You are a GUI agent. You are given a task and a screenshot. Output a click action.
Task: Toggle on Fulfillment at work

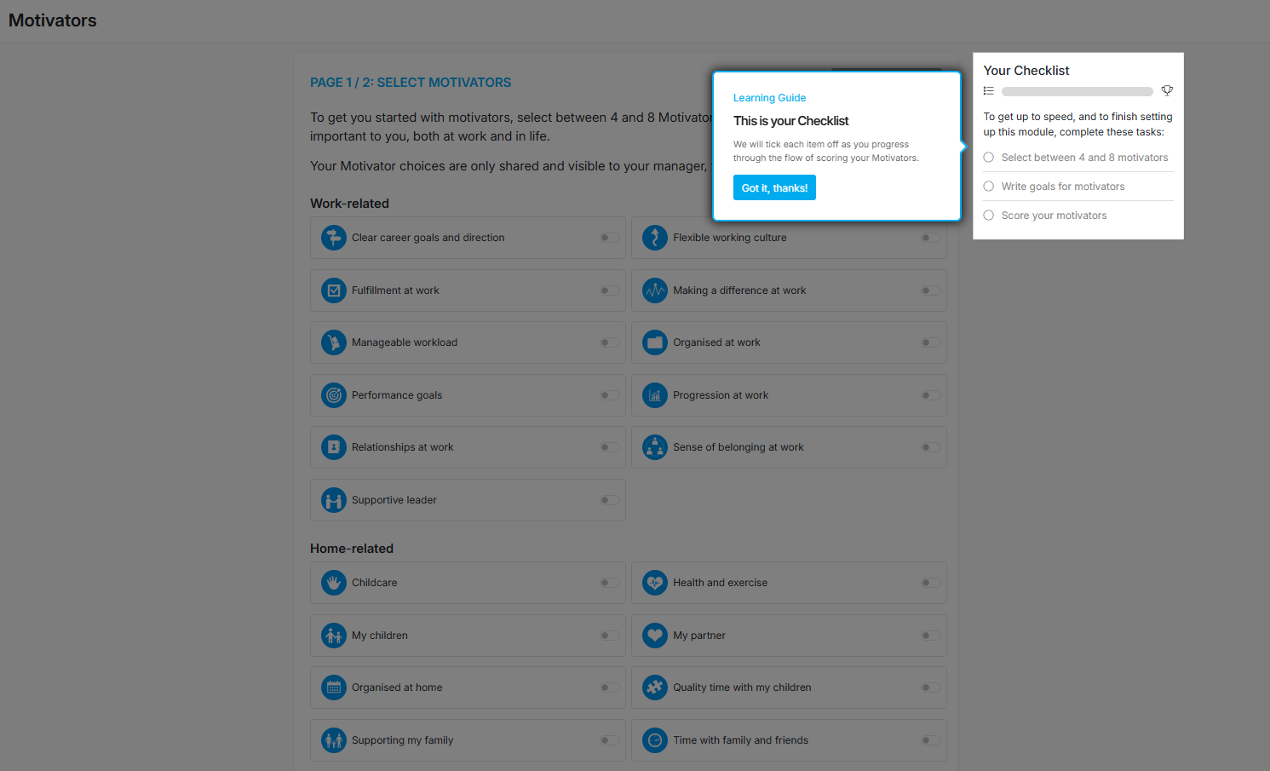click(610, 291)
